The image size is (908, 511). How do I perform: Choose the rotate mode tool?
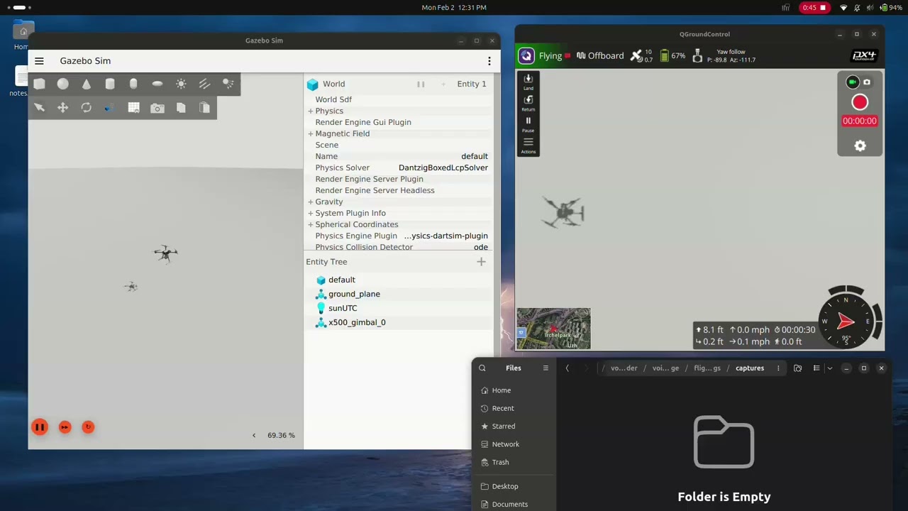click(87, 108)
